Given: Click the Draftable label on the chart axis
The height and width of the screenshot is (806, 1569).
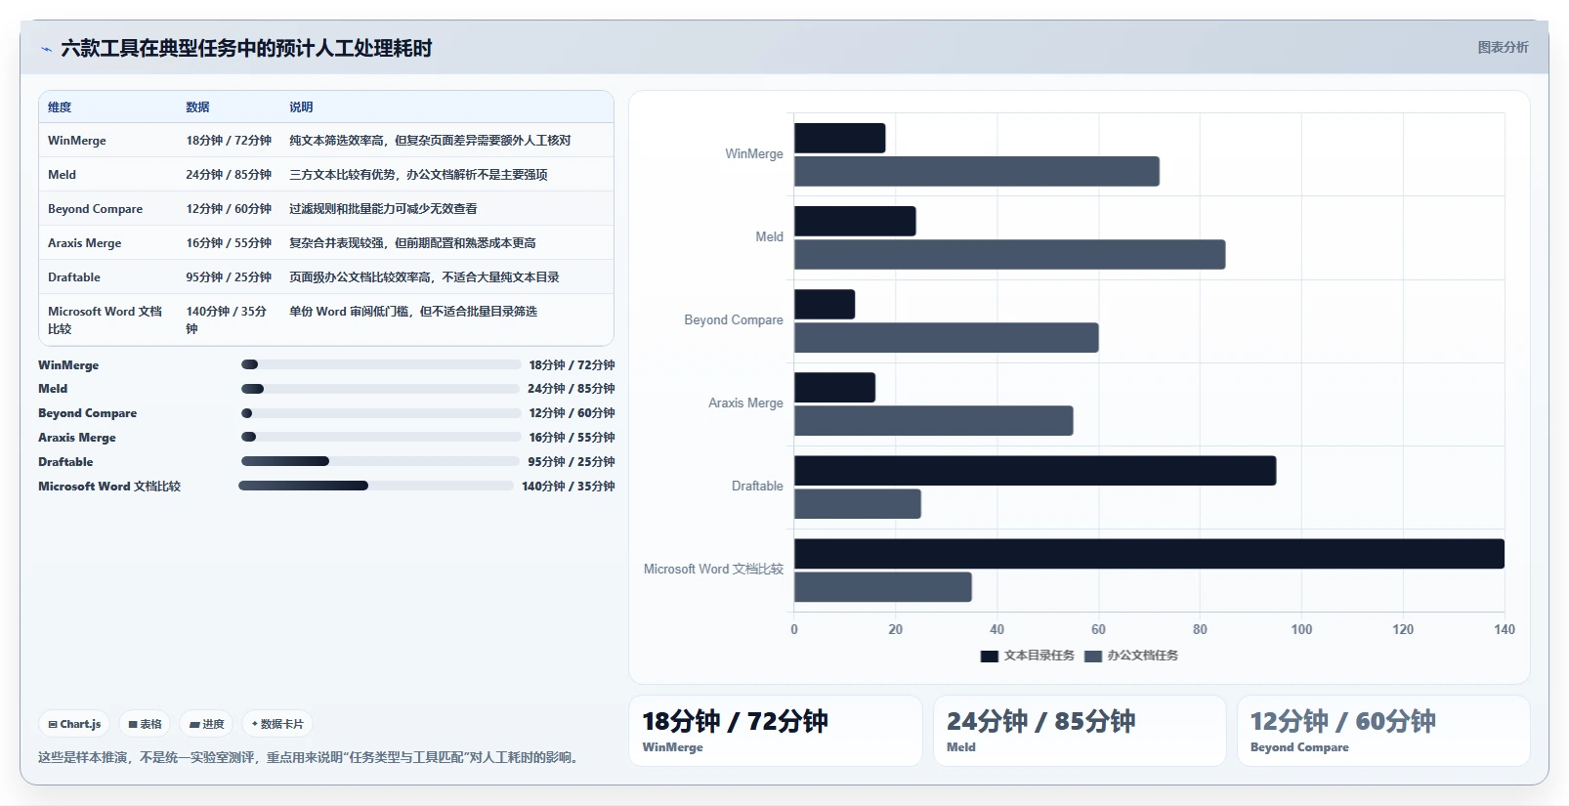Looking at the screenshot, I should coord(757,486).
